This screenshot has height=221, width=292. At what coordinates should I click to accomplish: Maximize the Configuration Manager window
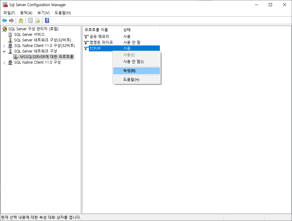pyautogui.click(x=270, y=5)
